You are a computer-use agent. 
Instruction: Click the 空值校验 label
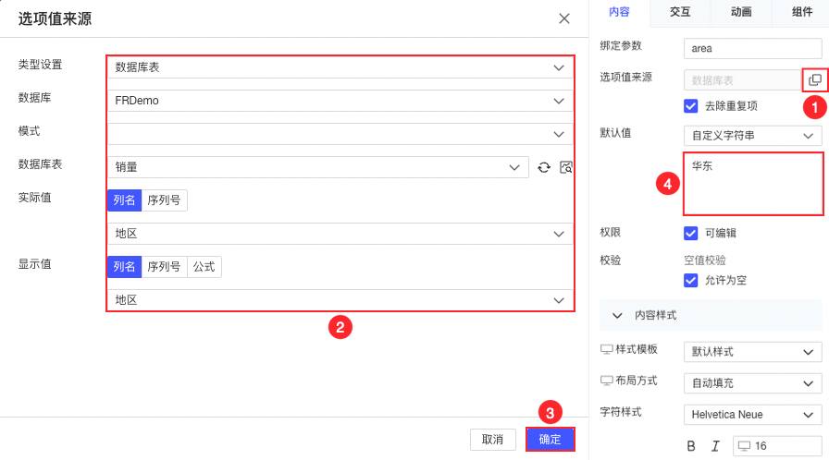[x=705, y=260]
